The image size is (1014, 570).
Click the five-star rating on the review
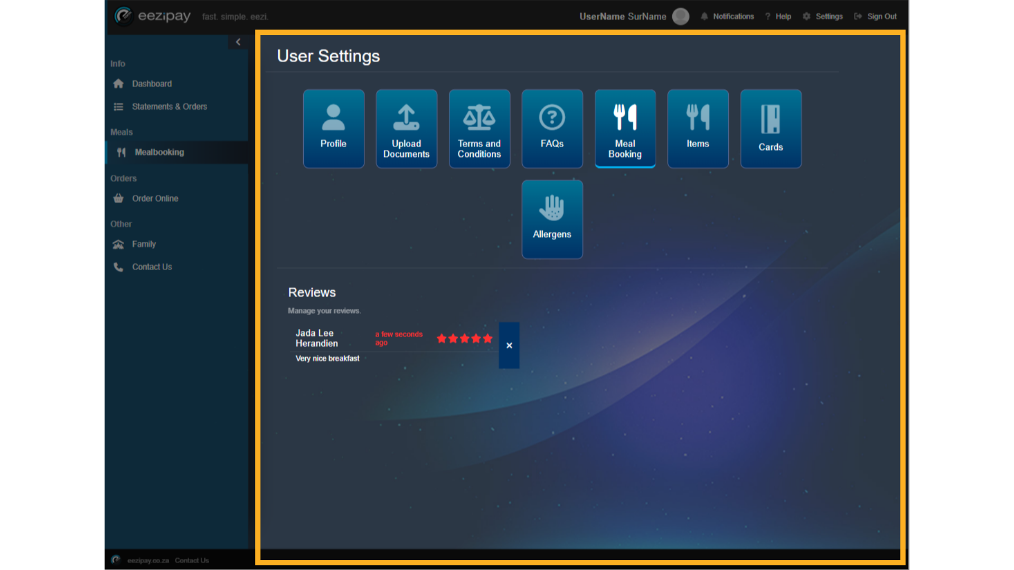coord(465,338)
